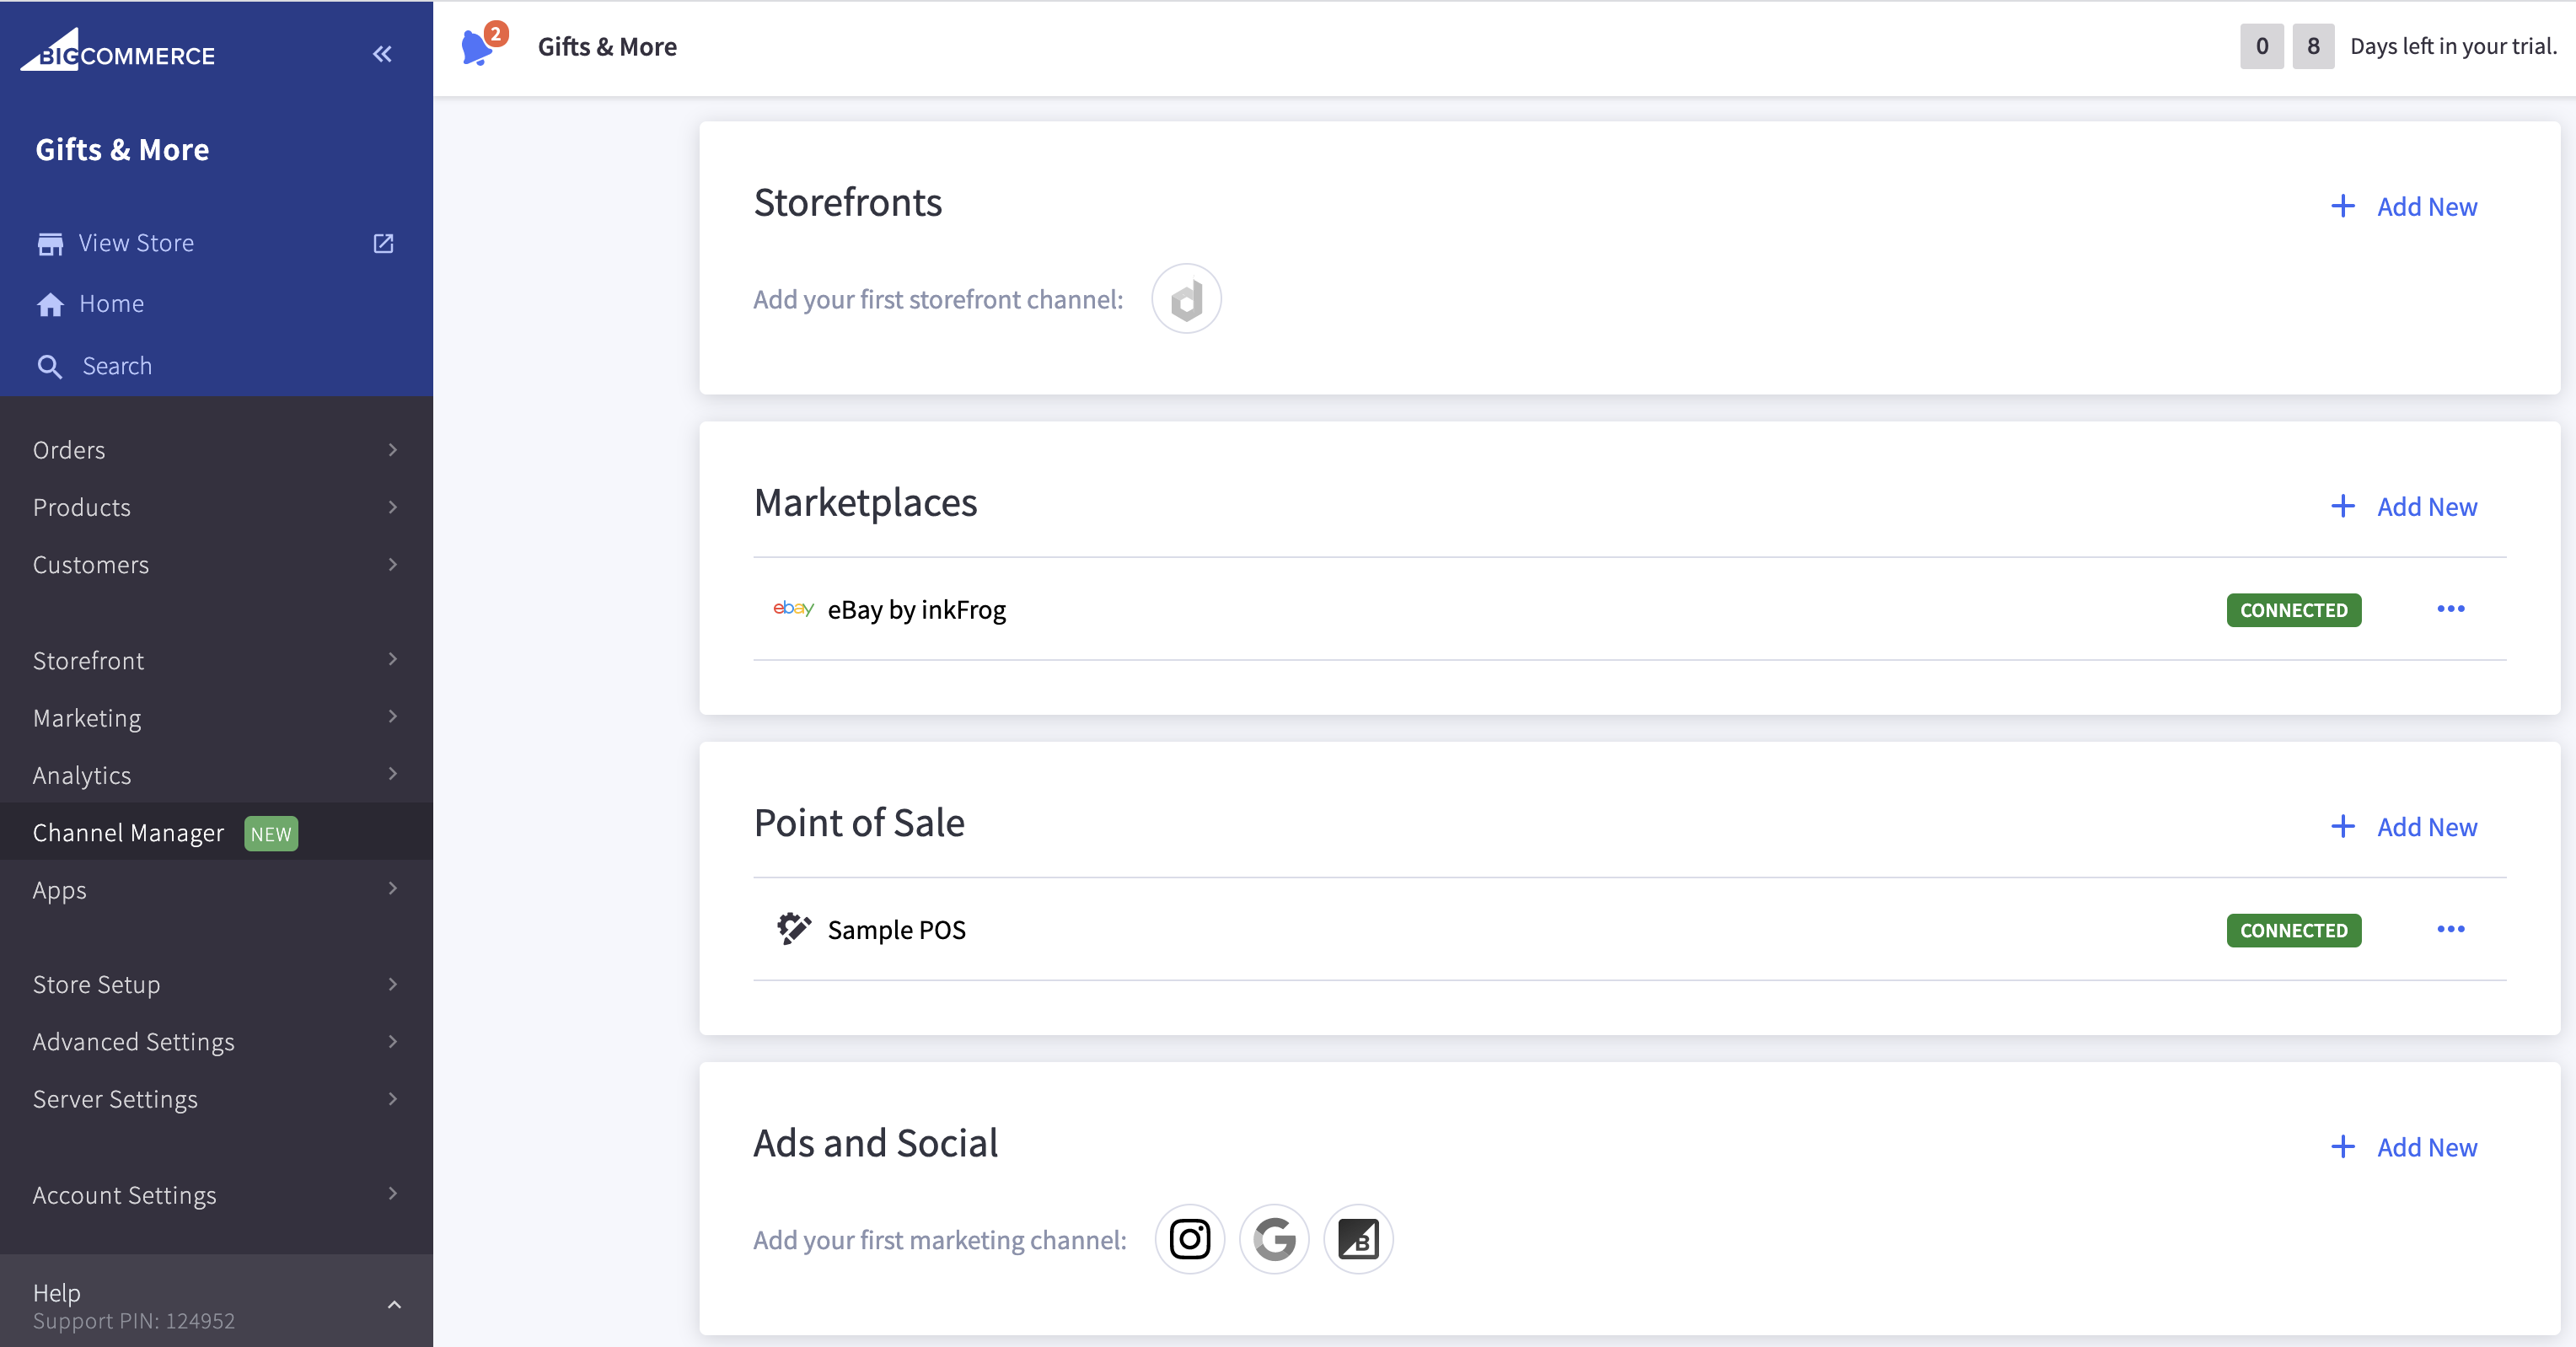The height and width of the screenshot is (1347, 2576).
Task: Collapse the sidebar with double-chevron icon
Action: 382,54
